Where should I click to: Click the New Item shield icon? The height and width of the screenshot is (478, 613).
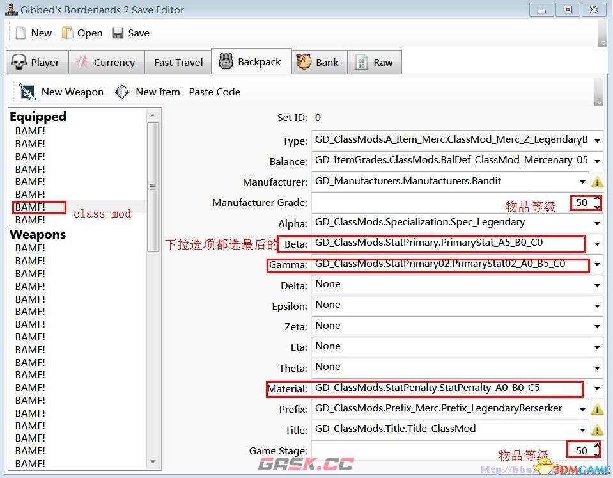point(122,92)
